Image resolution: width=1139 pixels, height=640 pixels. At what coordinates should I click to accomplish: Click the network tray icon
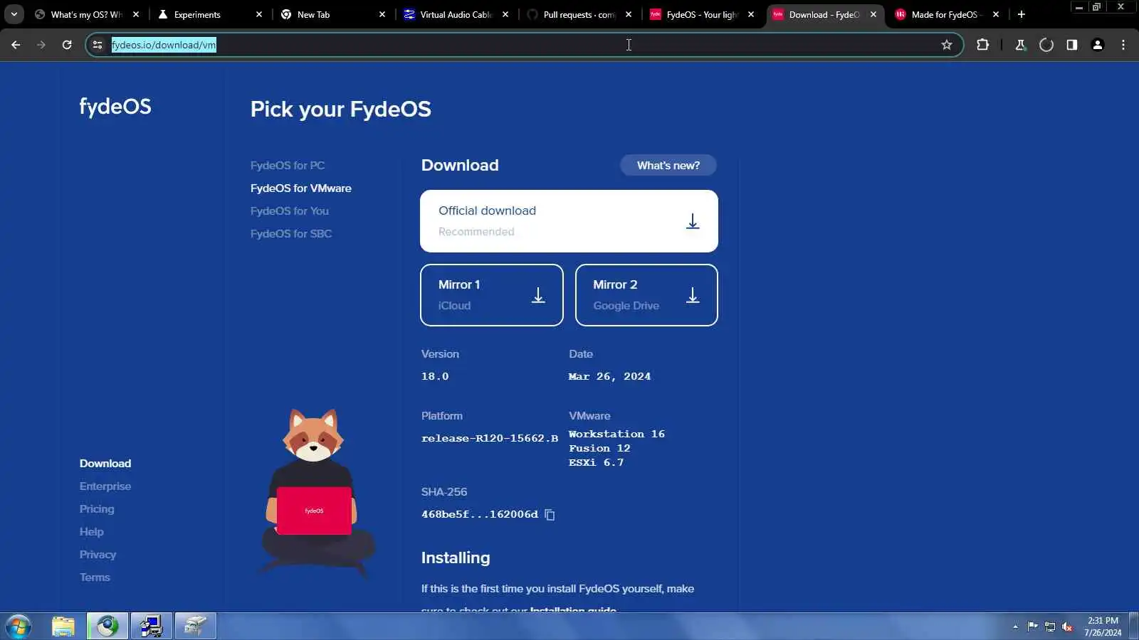point(1050,626)
